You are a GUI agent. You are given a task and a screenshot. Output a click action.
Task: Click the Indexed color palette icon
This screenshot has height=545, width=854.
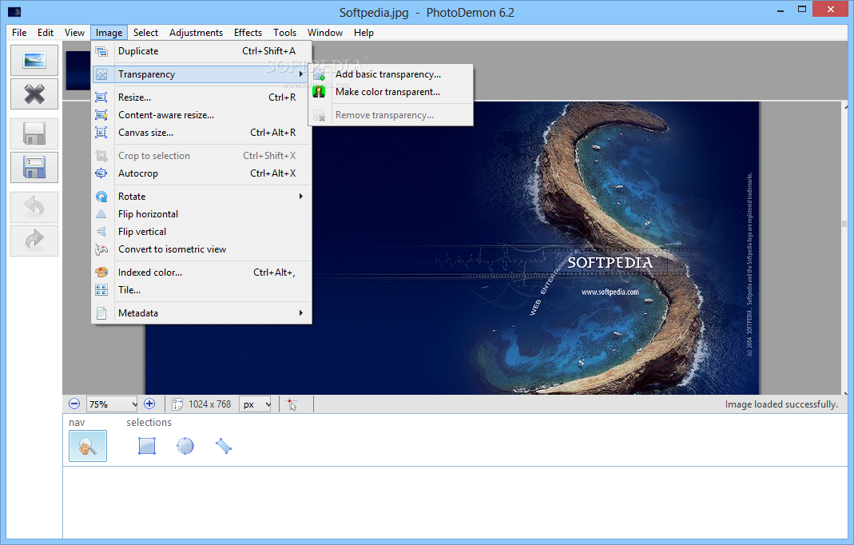(x=101, y=272)
